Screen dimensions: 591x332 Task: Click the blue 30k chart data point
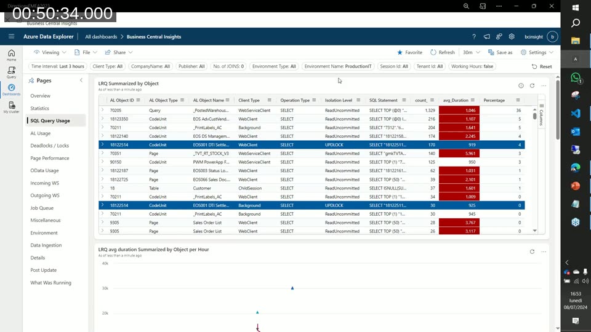(292, 288)
